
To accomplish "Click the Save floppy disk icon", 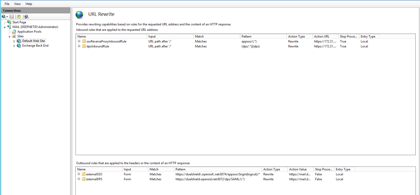I will (x=12, y=17).
